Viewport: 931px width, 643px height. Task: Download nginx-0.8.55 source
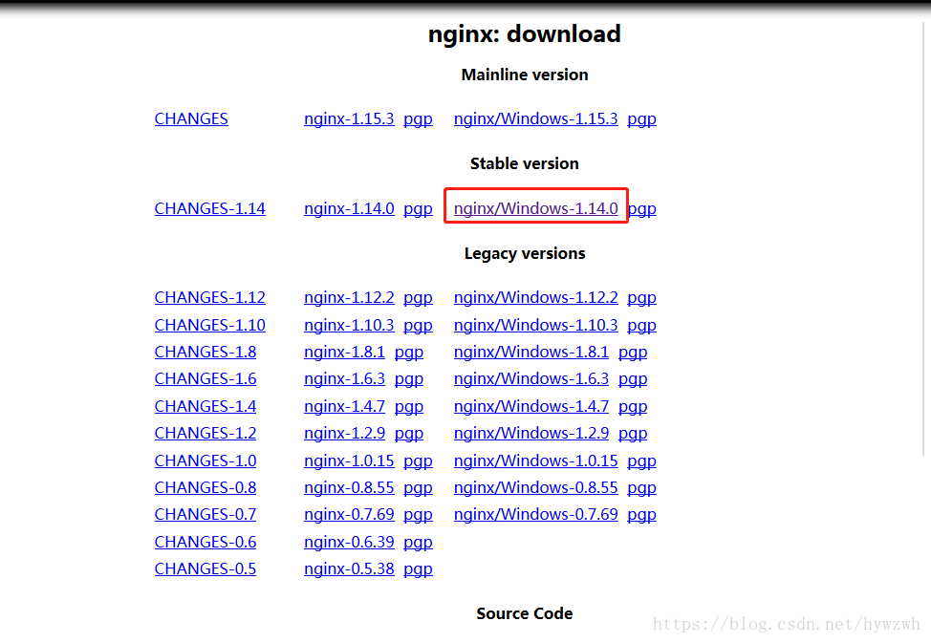(349, 488)
